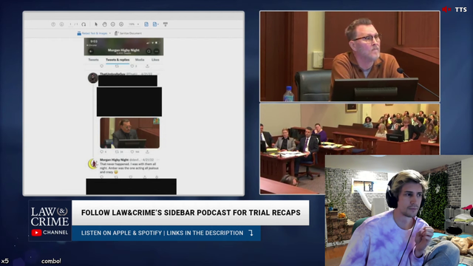Select the Tweets & replies tab
Viewport: 473px width, 266px height.
(x=118, y=60)
